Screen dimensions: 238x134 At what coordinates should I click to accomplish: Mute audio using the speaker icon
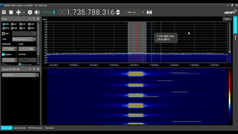point(37,12)
